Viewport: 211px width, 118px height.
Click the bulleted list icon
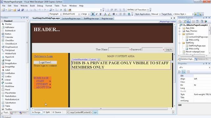(x=120, y=14)
